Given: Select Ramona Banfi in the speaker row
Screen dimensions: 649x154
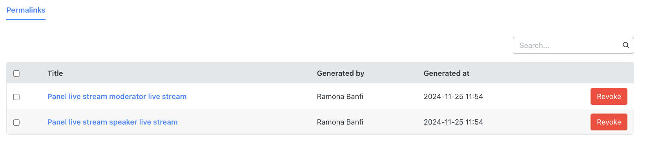Looking at the screenshot, I should point(340,122).
